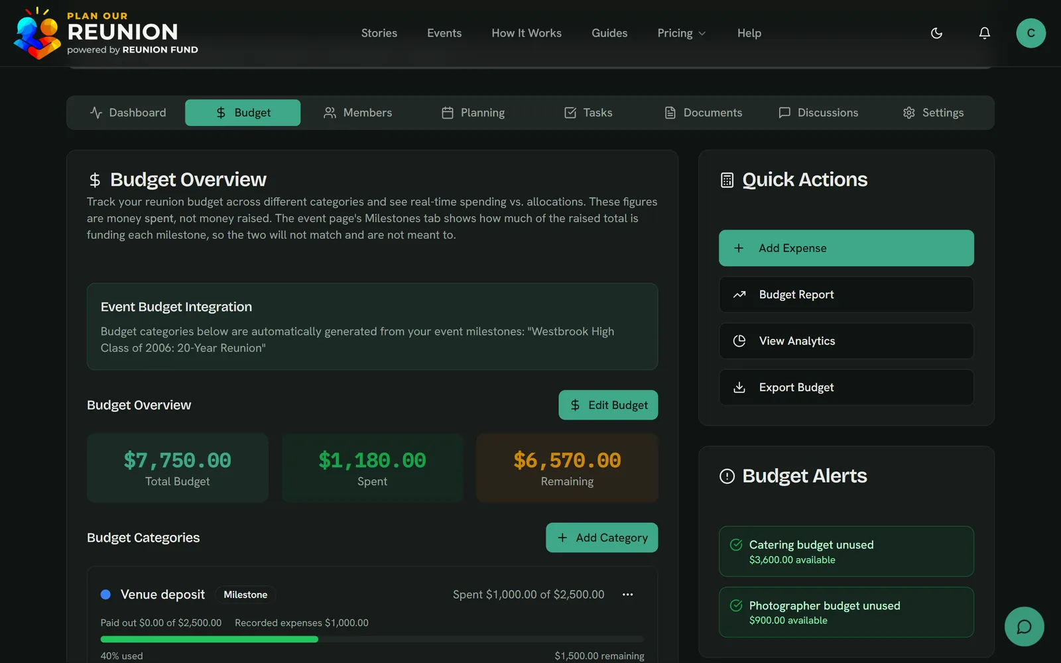1061x663 pixels.
Task: Select the Budget tab
Action: 243,113
